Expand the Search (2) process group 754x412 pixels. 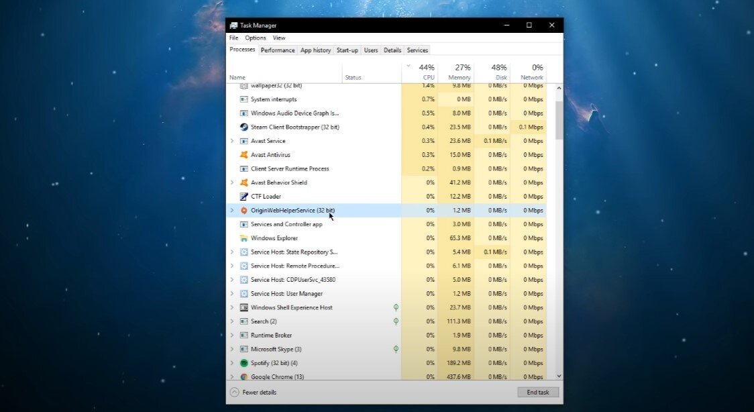pyautogui.click(x=232, y=321)
